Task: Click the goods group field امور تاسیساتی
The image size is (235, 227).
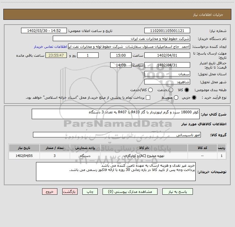Action: (x=117, y=135)
